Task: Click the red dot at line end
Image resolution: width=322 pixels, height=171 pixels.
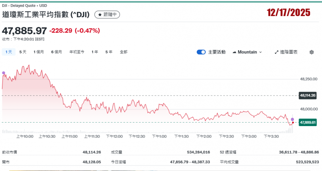Action: (x=293, y=123)
